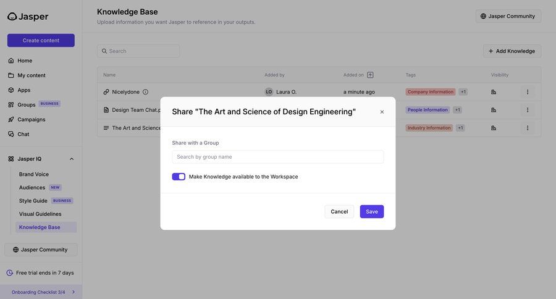Click the Name column header

pos(109,75)
